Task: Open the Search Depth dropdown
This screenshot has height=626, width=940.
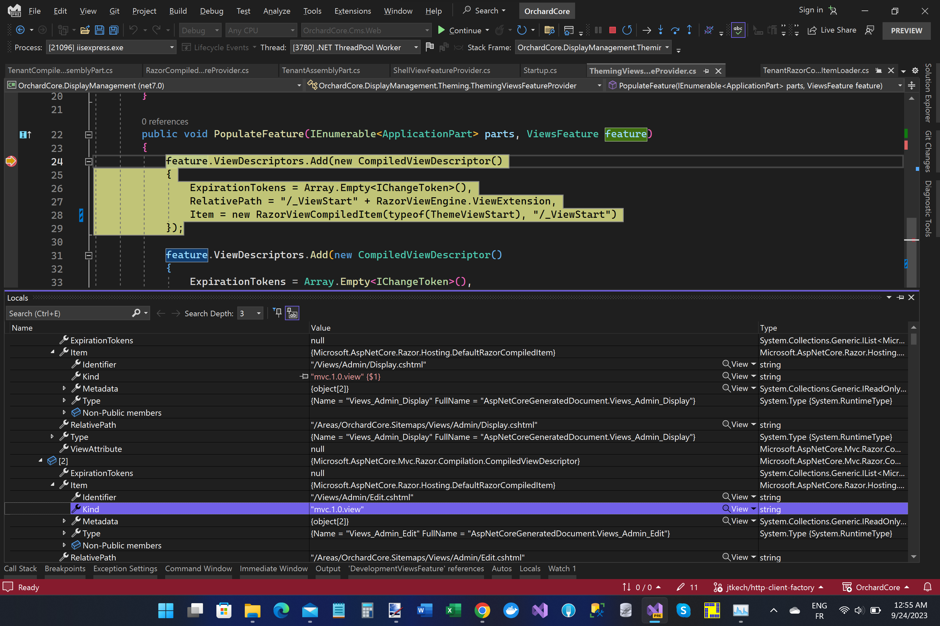Action: [x=258, y=313]
